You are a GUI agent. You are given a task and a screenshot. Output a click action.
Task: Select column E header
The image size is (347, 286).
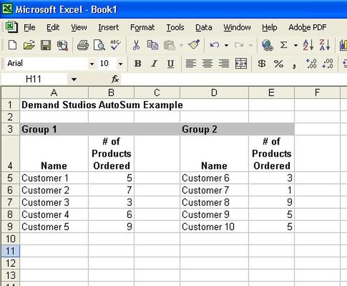pos(272,92)
